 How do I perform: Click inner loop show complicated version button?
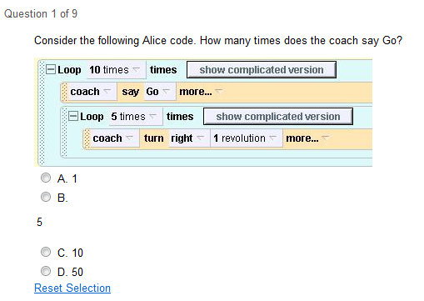coord(278,117)
